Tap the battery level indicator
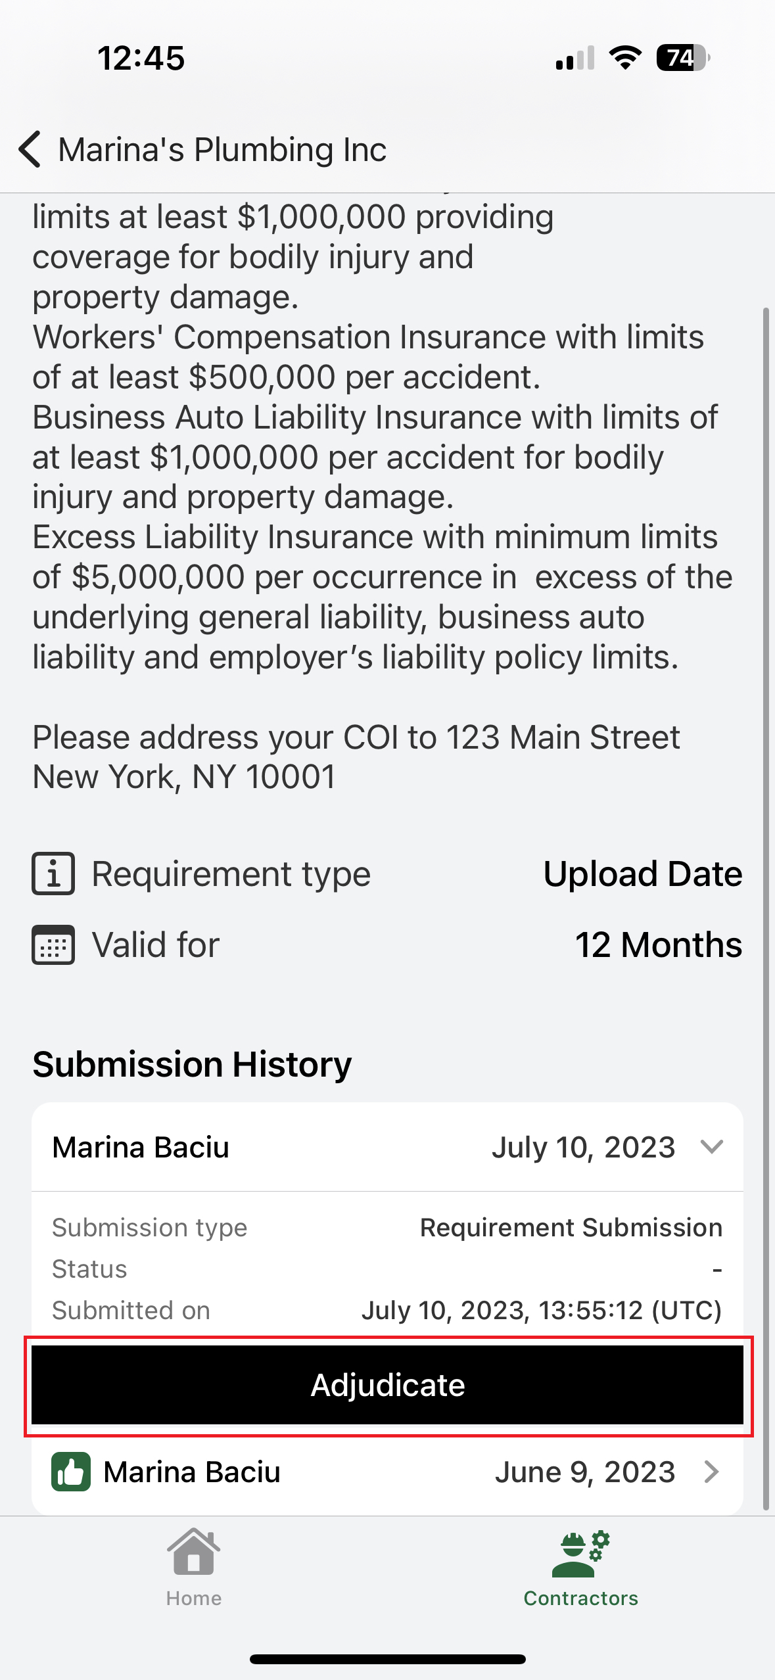Screen dimensions: 775x1680 pos(682,58)
